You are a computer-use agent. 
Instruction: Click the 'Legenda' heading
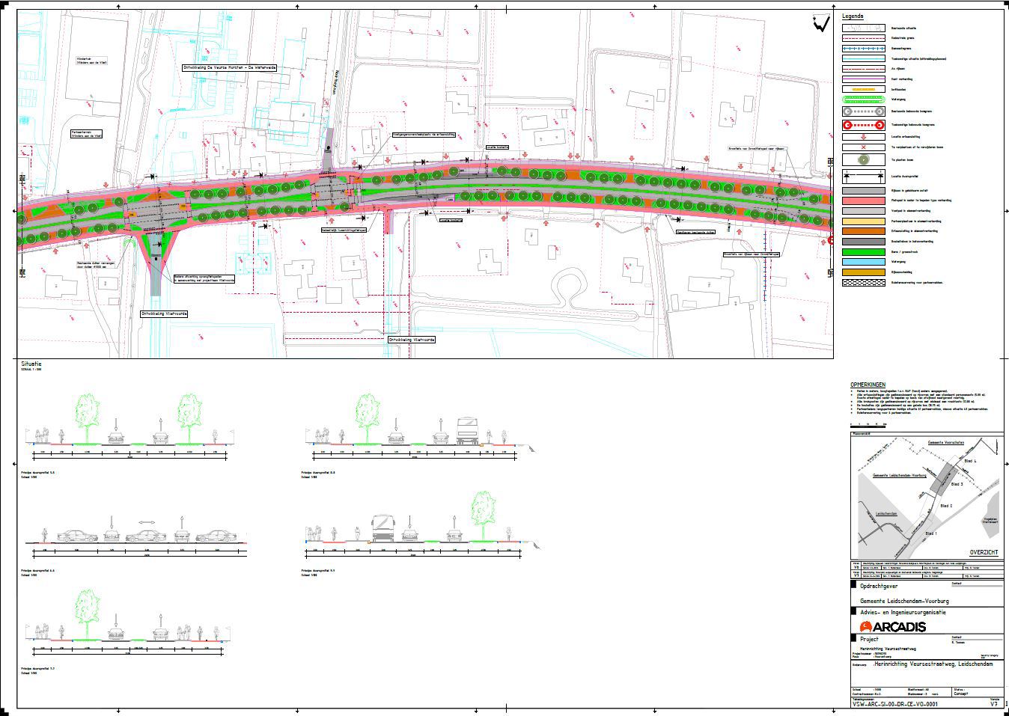tap(853, 16)
